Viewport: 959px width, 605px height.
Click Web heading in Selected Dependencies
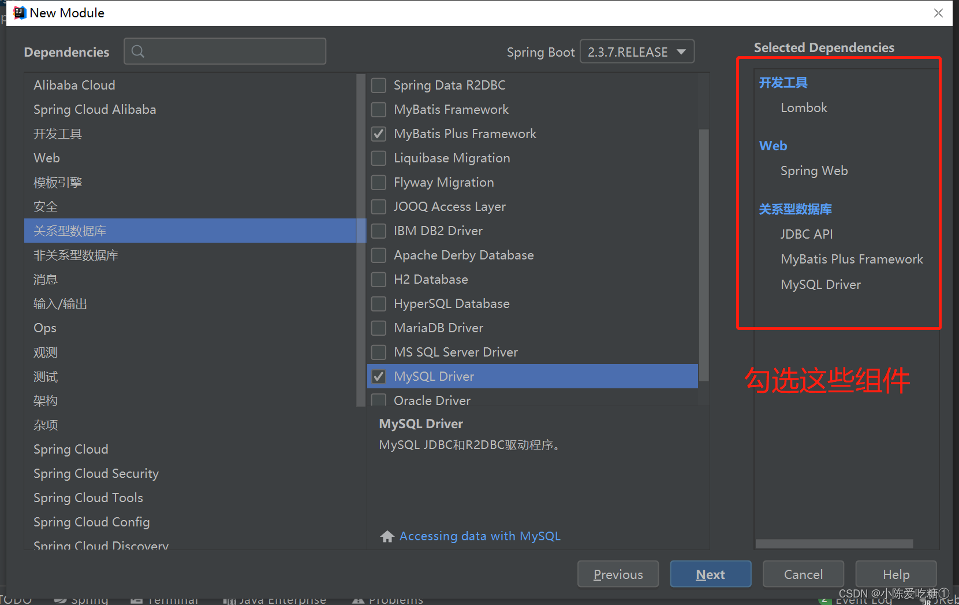[773, 146]
